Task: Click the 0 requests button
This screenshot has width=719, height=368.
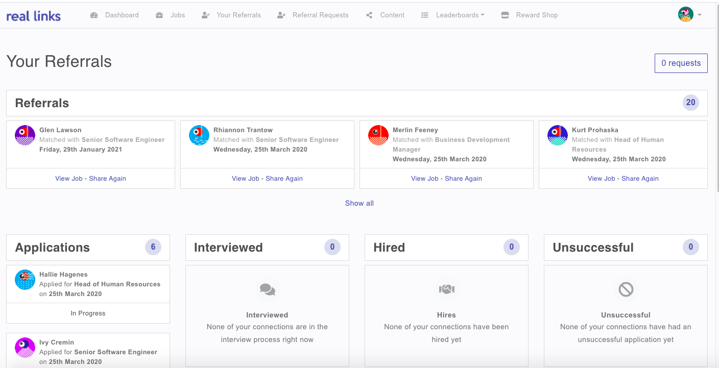Action: click(681, 63)
